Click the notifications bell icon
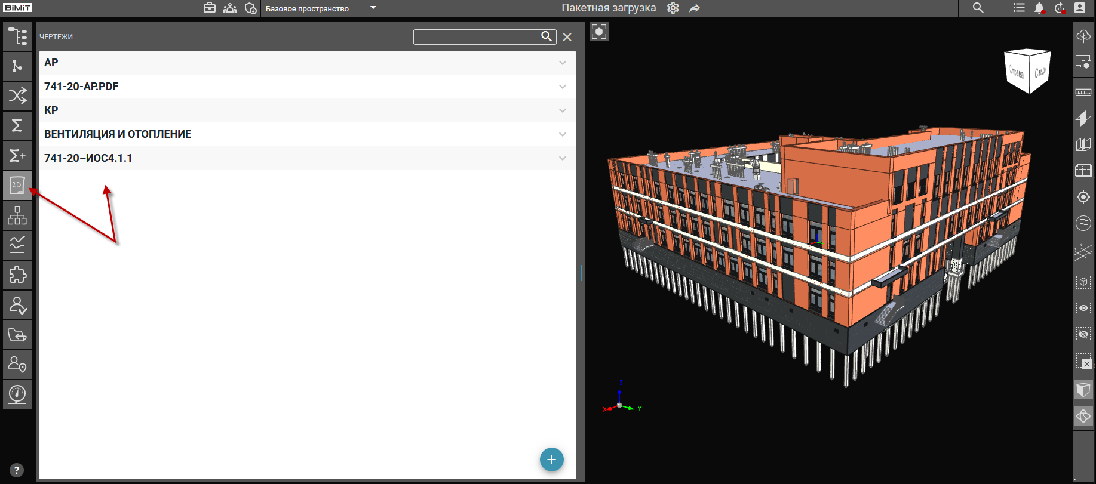The width and height of the screenshot is (1096, 484). (1039, 8)
